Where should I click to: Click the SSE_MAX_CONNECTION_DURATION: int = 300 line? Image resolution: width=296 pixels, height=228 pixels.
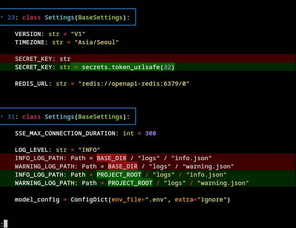tap(86, 133)
